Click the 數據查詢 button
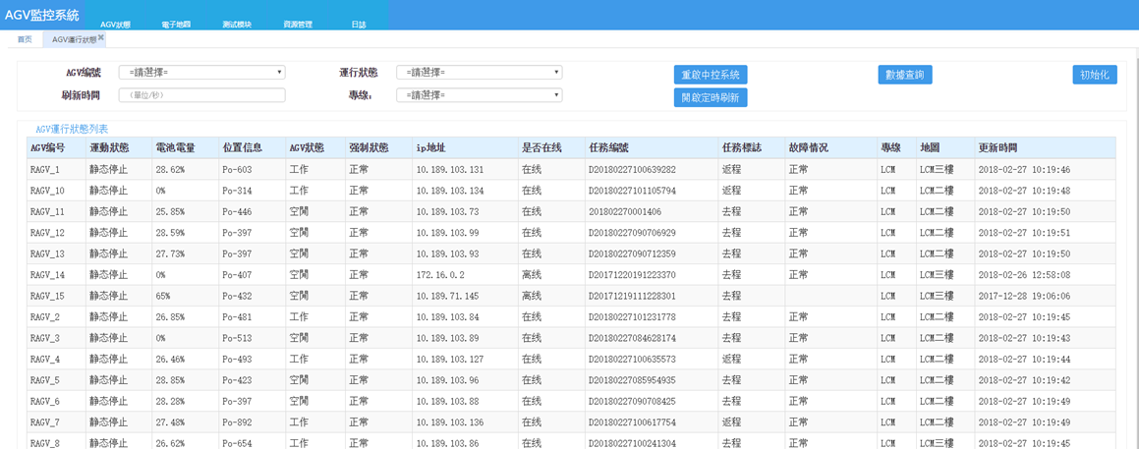The height and width of the screenshot is (449, 1139). click(904, 75)
